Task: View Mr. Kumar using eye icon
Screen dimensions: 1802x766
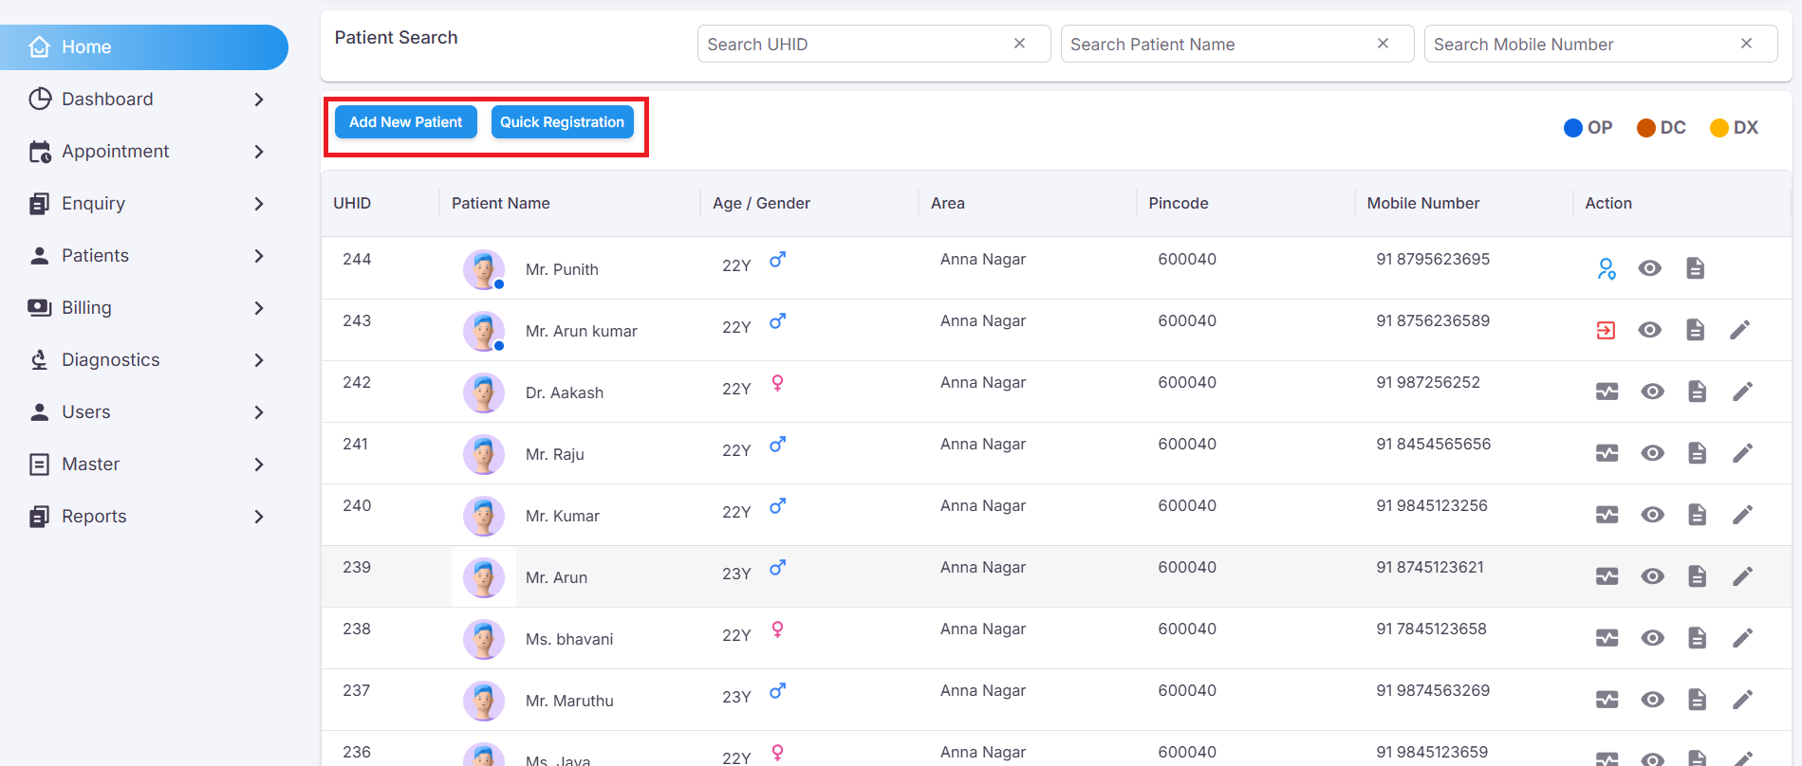Action: 1652,515
